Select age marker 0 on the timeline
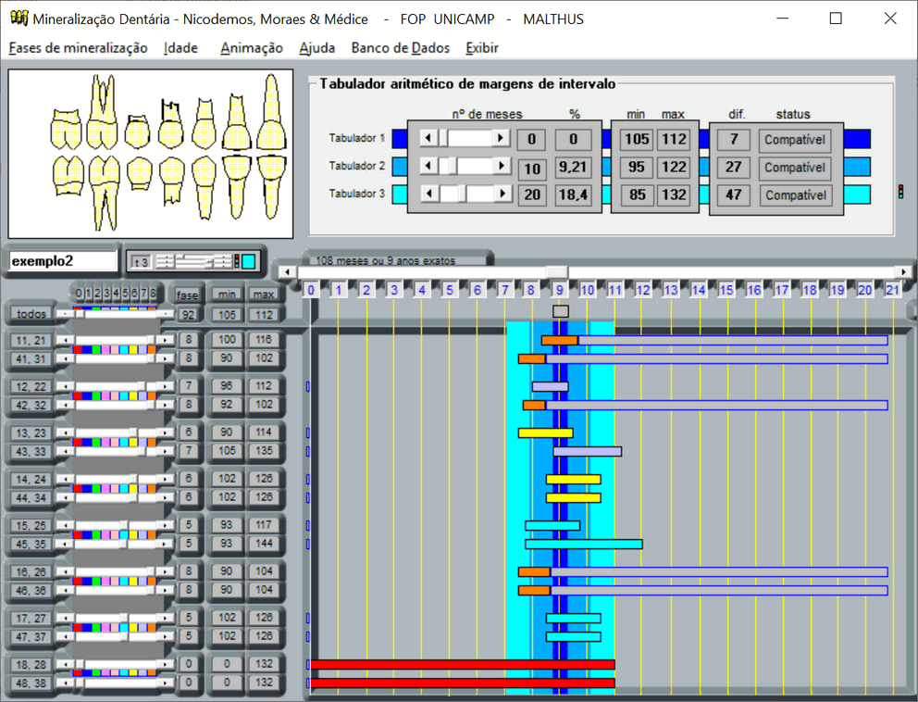918x702 pixels. click(311, 290)
